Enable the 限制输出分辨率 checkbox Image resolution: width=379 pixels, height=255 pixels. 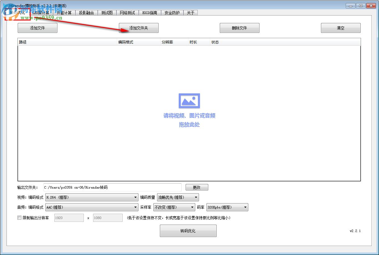[x=19, y=218]
